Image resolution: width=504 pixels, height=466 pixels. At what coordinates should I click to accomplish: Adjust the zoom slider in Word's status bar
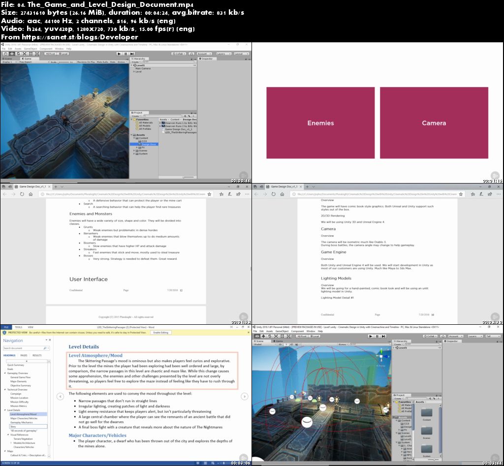tap(224, 463)
